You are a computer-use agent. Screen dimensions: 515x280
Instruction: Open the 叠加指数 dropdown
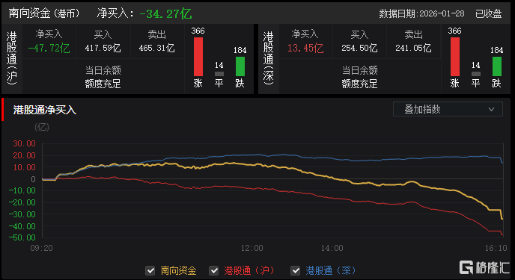tap(448, 109)
